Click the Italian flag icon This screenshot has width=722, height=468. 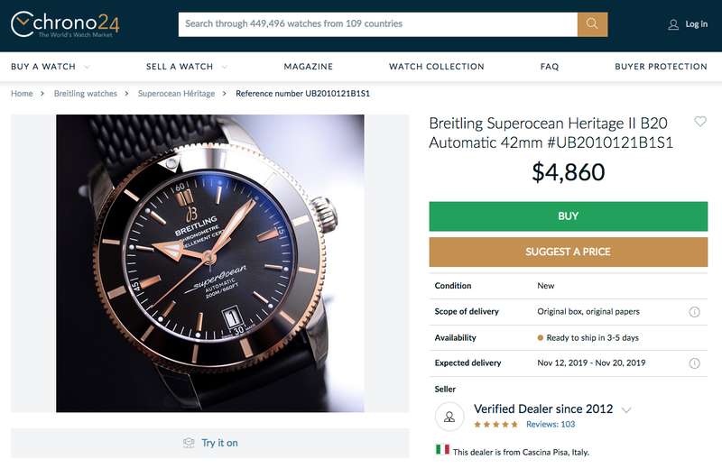(442, 449)
